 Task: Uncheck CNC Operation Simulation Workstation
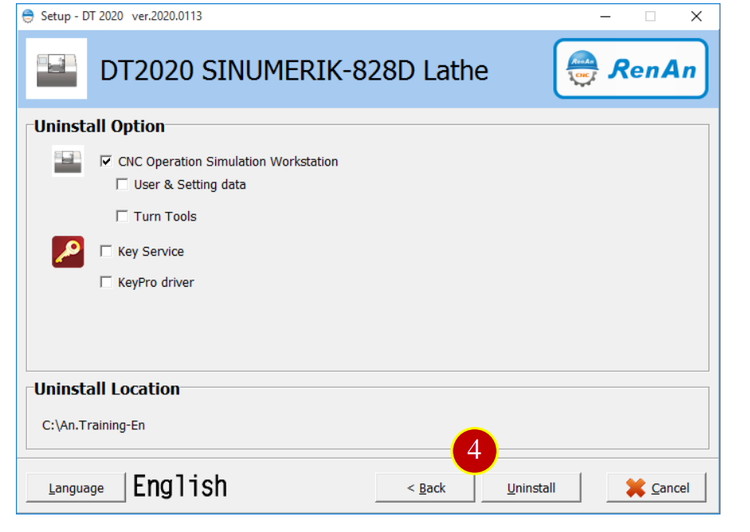pos(106,161)
